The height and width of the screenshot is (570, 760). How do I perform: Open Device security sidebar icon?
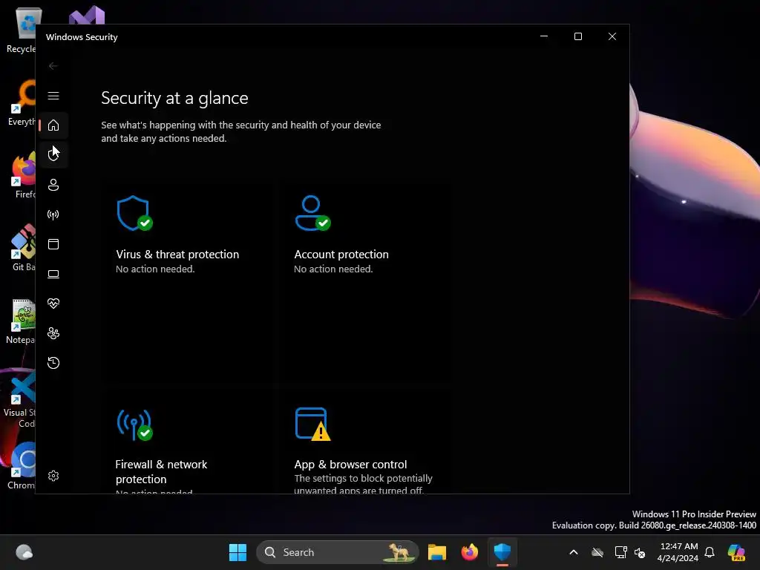53,274
